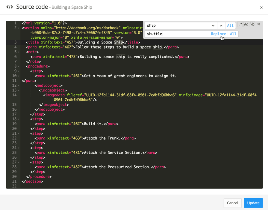This screenshot has height=210, width=268.
Task: Close the search and replace box
Action: 259,24
